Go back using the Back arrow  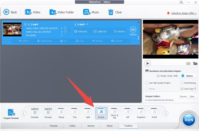tap(10, 12)
